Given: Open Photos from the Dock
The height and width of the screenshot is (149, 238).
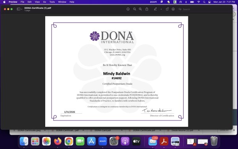Looking at the screenshot, I should [46, 141].
